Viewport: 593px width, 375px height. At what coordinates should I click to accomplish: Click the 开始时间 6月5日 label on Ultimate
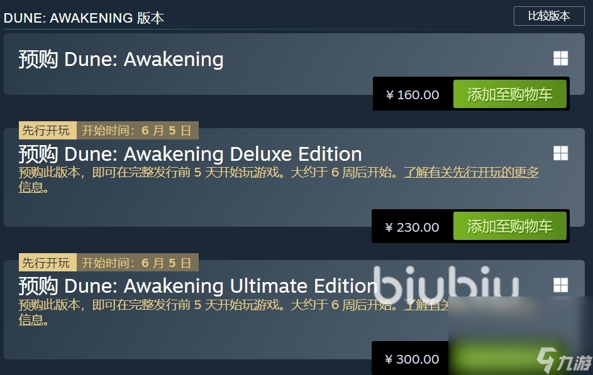coord(138,263)
